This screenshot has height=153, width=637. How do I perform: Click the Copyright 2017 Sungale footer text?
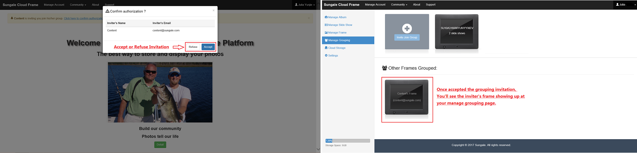click(481, 145)
